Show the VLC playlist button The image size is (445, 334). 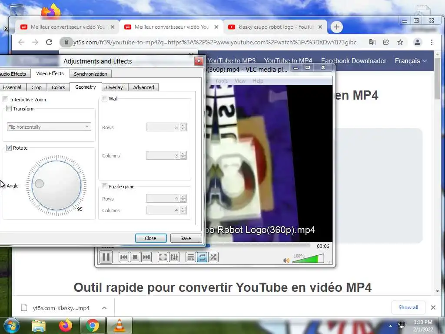(191, 257)
